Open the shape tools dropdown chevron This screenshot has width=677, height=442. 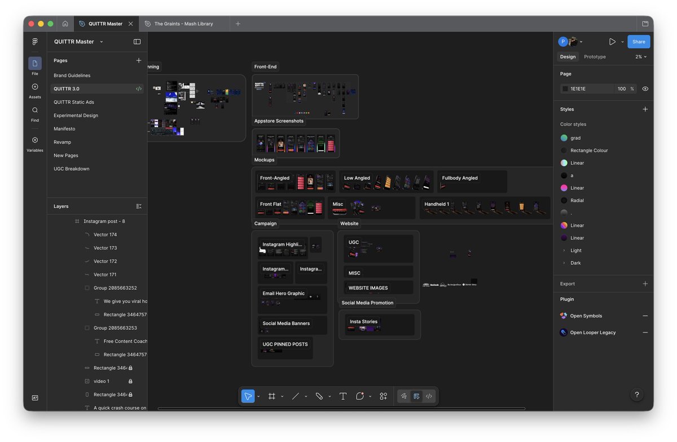306,396
